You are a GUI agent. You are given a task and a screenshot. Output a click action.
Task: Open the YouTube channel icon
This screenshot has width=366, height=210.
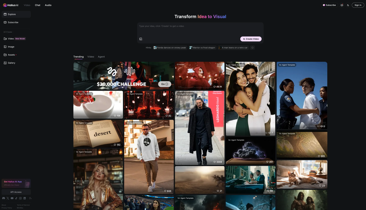12,198
